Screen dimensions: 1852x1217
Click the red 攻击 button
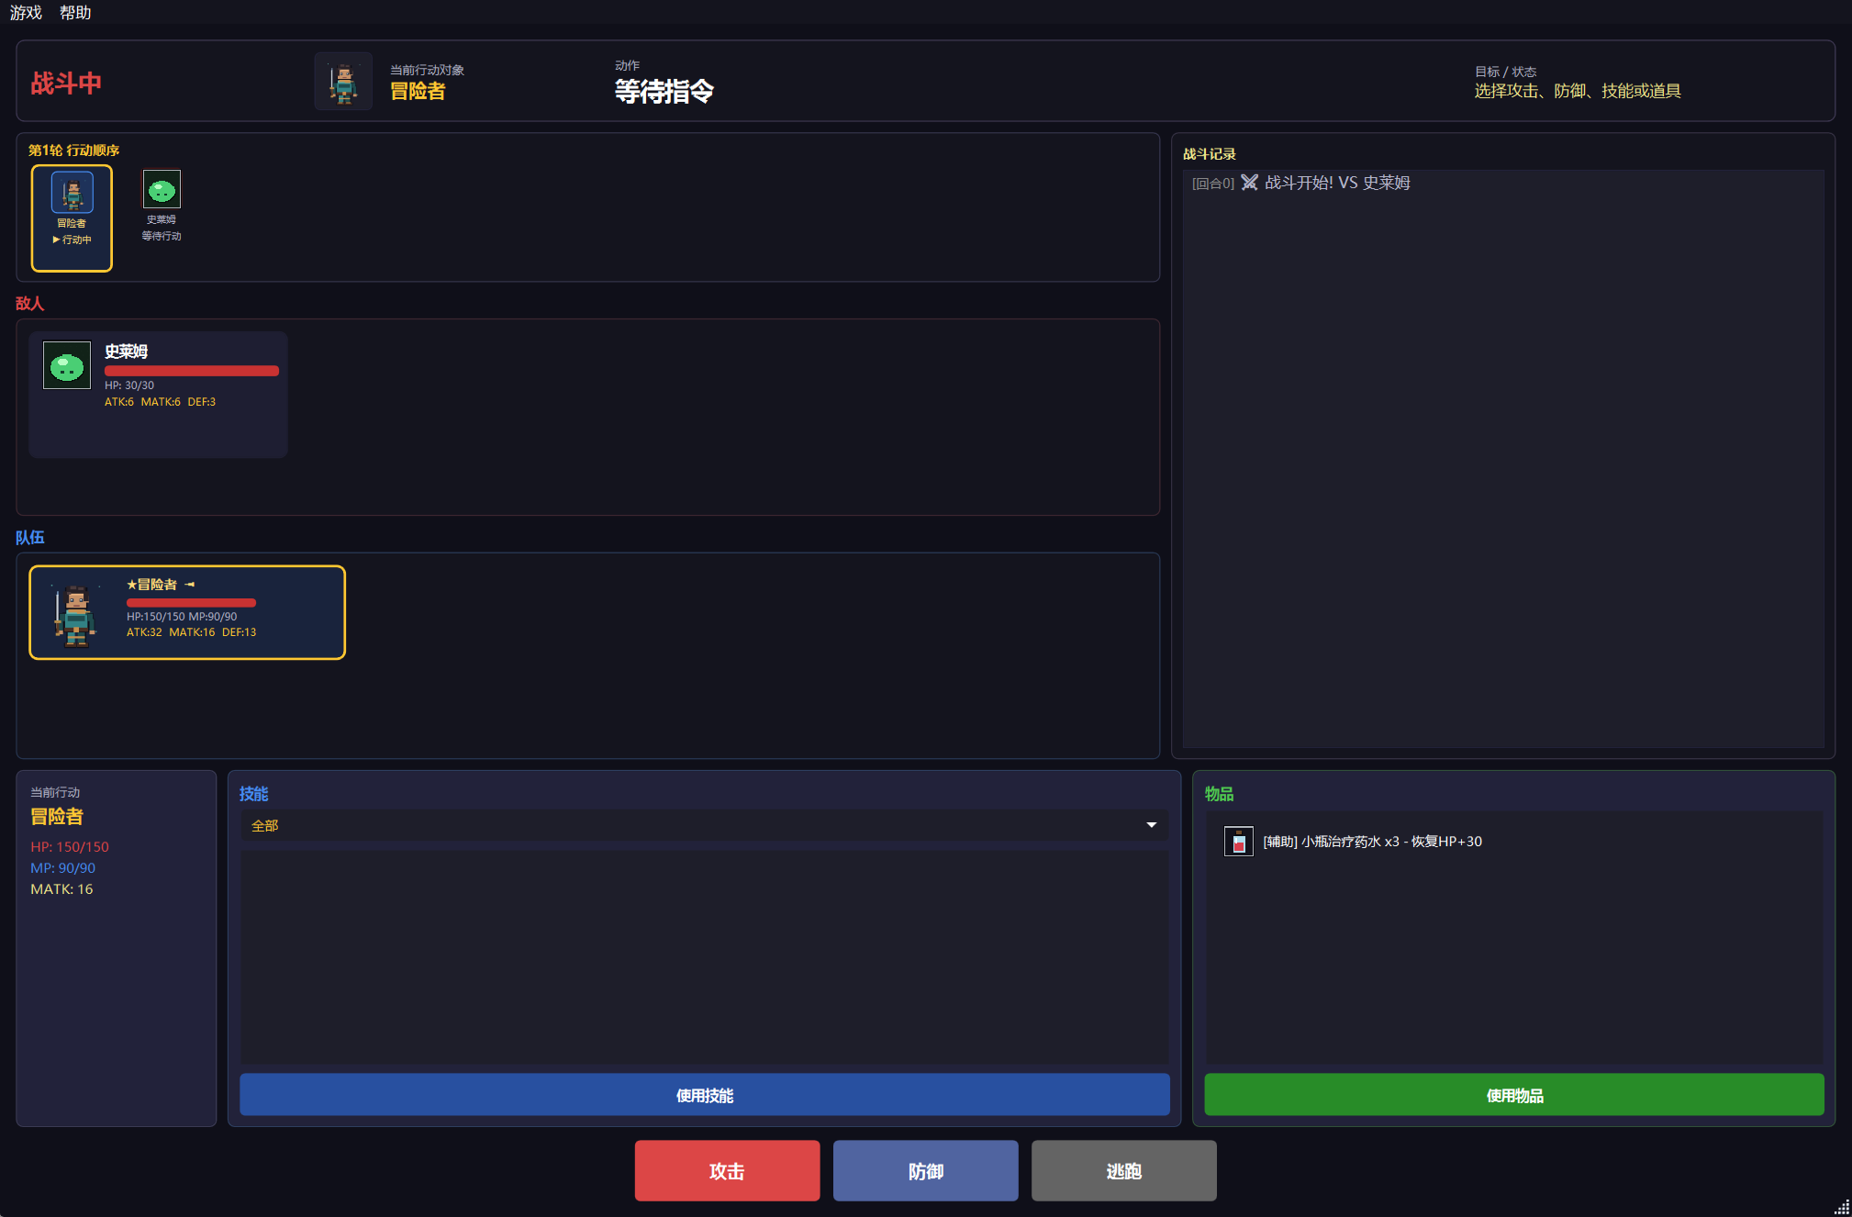tap(727, 1171)
